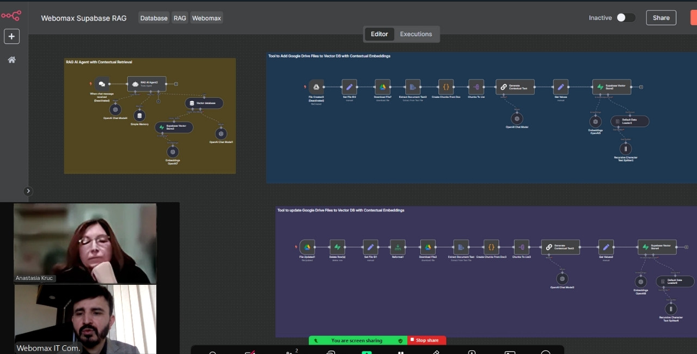Click sticky title 'Tool to update Google Drive Files'
The width and height of the screenshot is (697, 354).
tap(340, 210)
